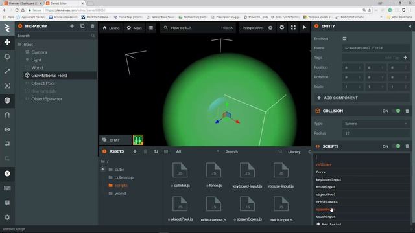Image resolution: width=415 pixels, height=233 pixels.
Task: Open the feedback speech bubble icon
Action: [7, 203]
